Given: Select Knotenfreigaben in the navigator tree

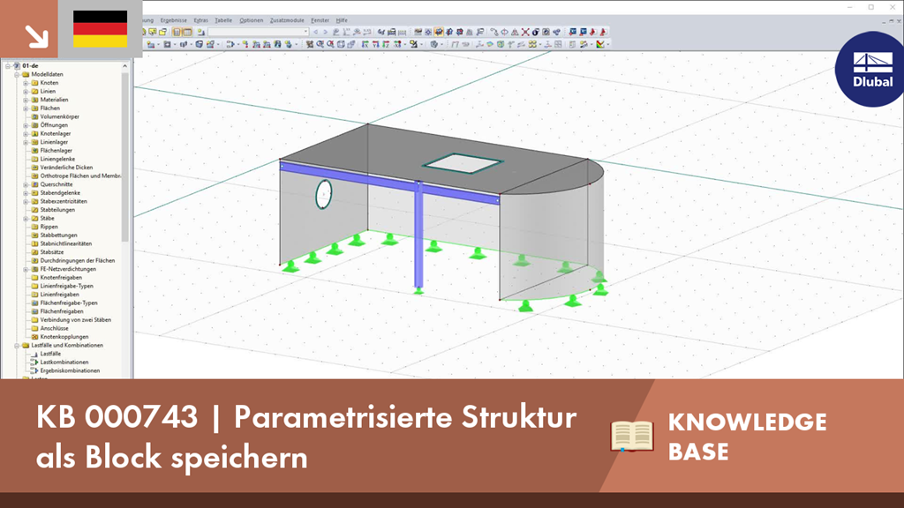Looking at the screenshot, I should 61,278.
